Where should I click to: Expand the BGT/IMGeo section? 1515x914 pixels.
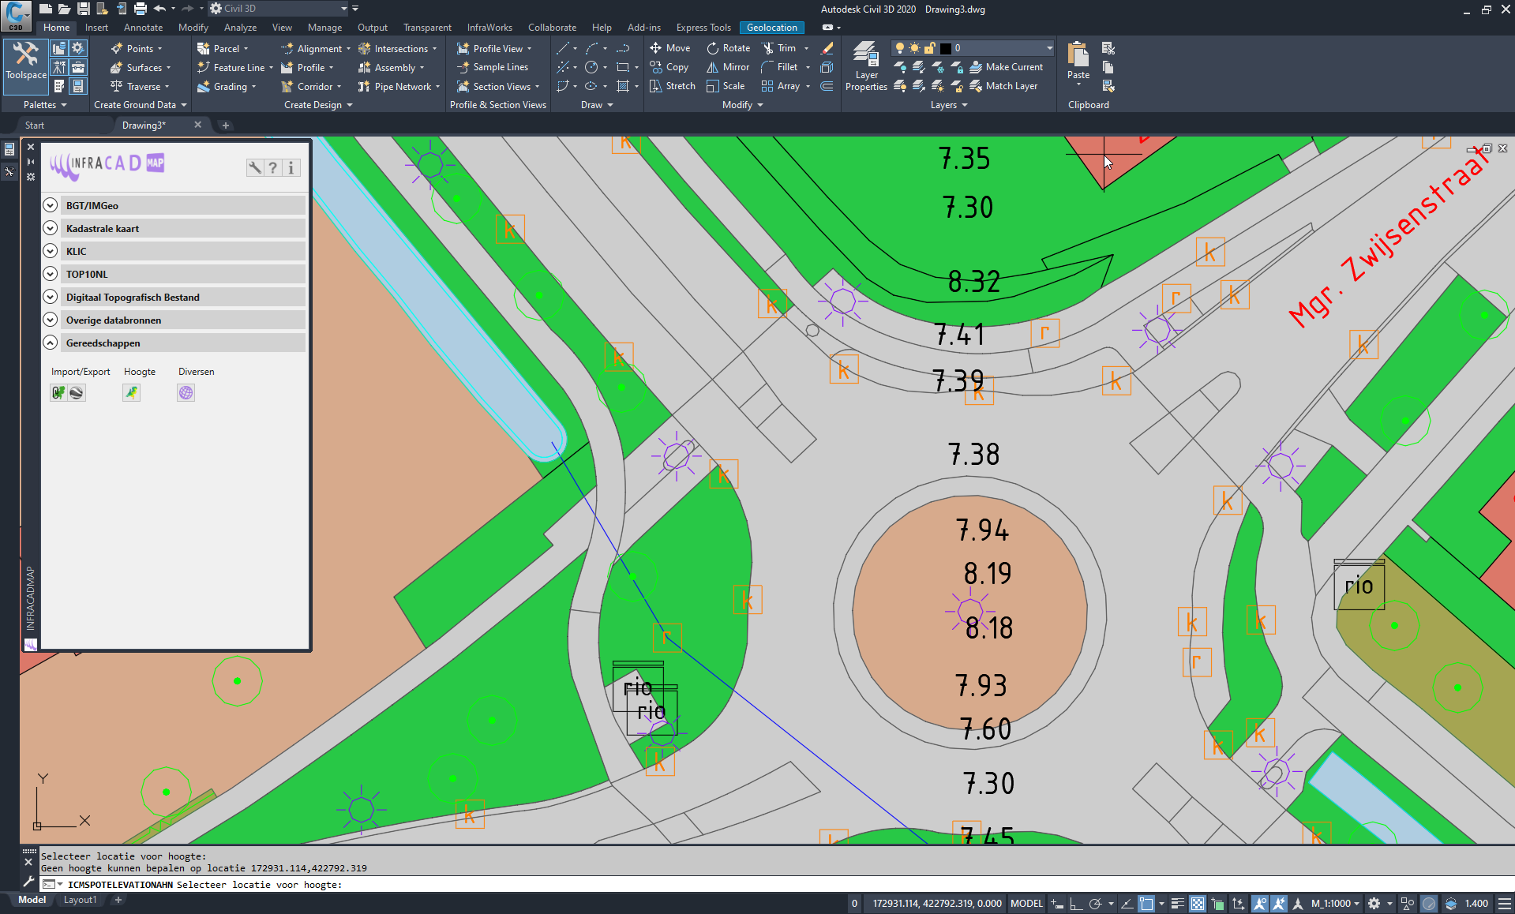click(x=51, y=205)
